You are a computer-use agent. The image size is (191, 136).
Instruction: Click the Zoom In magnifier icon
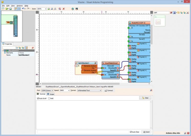click(49, 9)
